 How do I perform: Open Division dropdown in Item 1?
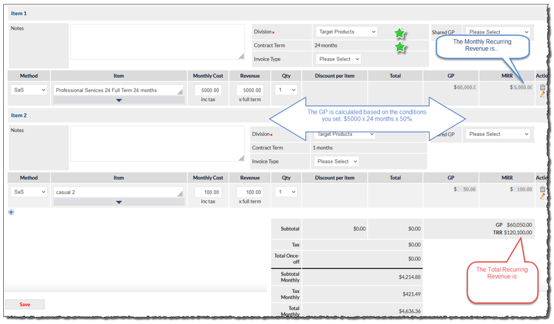[x=346, y=32]
